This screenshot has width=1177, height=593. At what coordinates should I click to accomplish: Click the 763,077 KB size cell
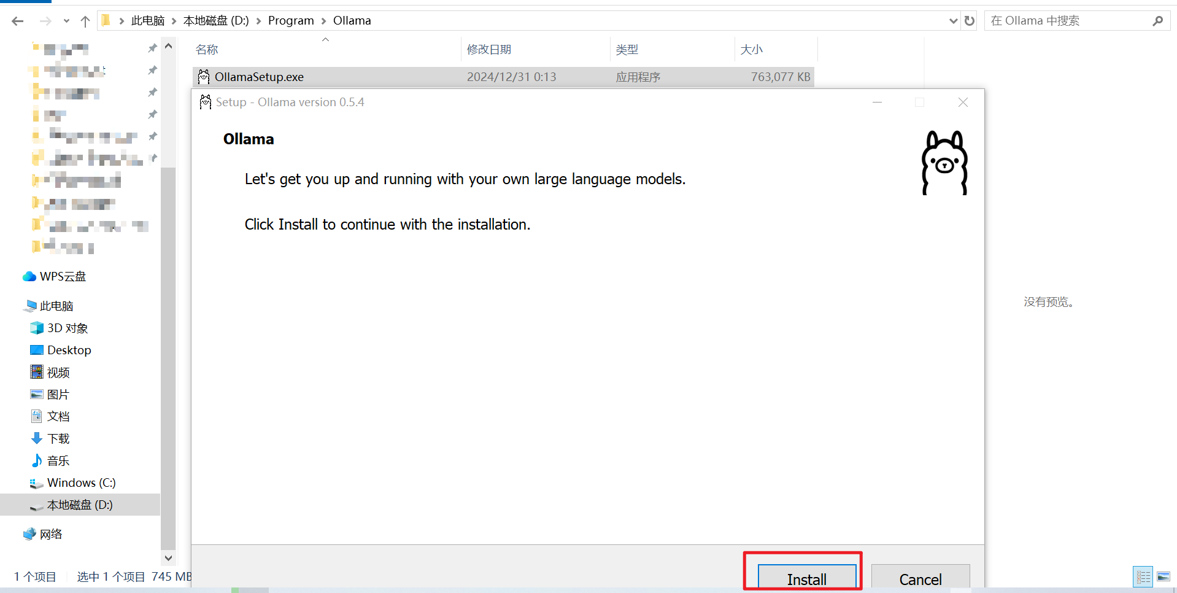(781, 77)
